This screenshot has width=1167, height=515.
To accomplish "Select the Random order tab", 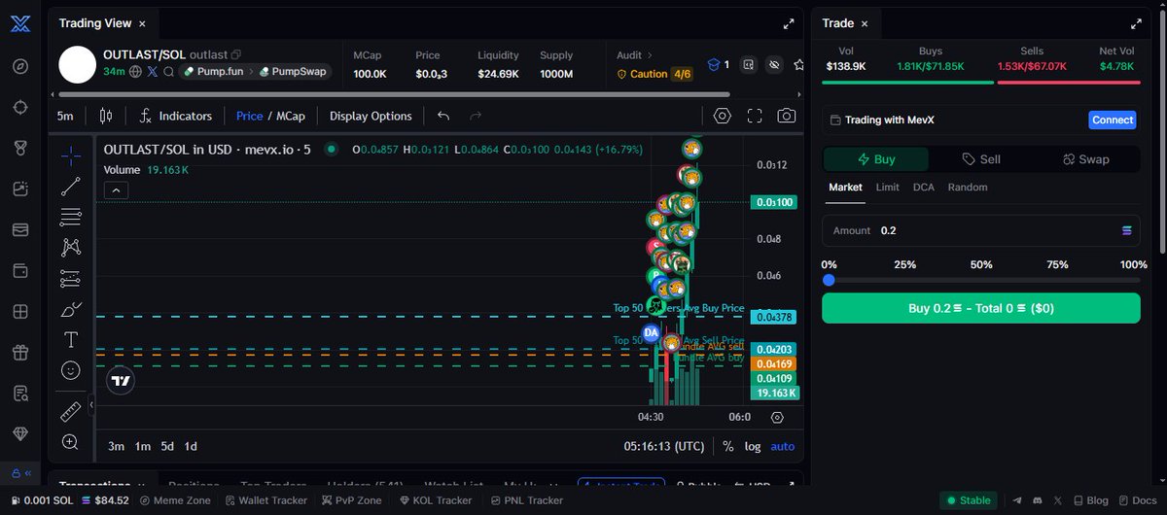I will (968, 187).
